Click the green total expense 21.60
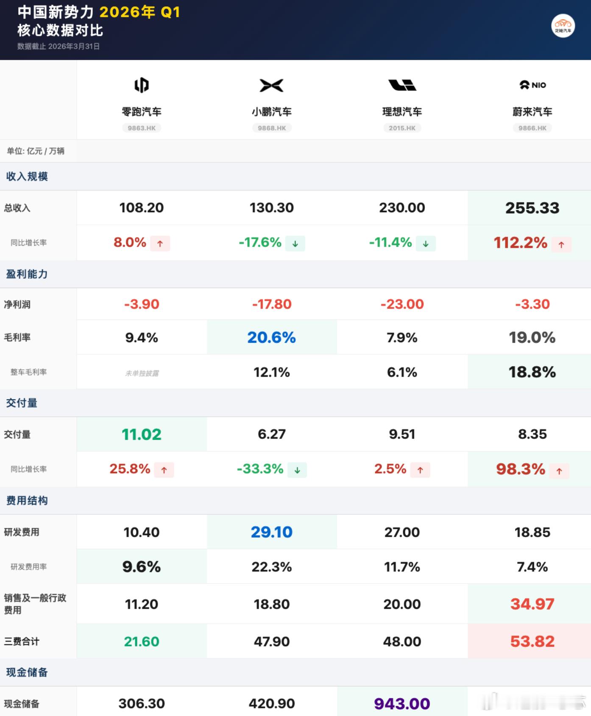This screenshot has height=716, width=591. click(x=142, y=641)
